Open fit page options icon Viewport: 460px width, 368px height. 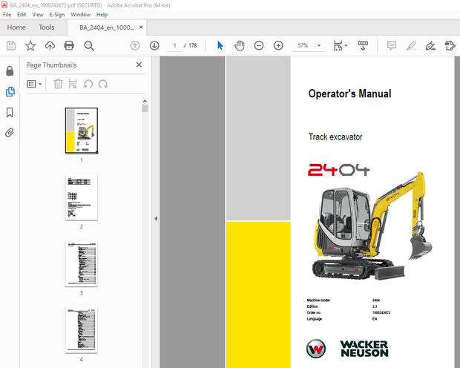tap(338, 46)
